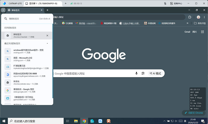
Task: Select 显示屏 1 (TL156MDMP01-0) tab
Action: (43, 3)
